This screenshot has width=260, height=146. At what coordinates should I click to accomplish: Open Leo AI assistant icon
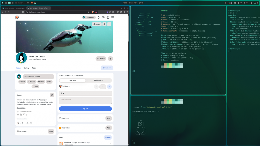124,12
